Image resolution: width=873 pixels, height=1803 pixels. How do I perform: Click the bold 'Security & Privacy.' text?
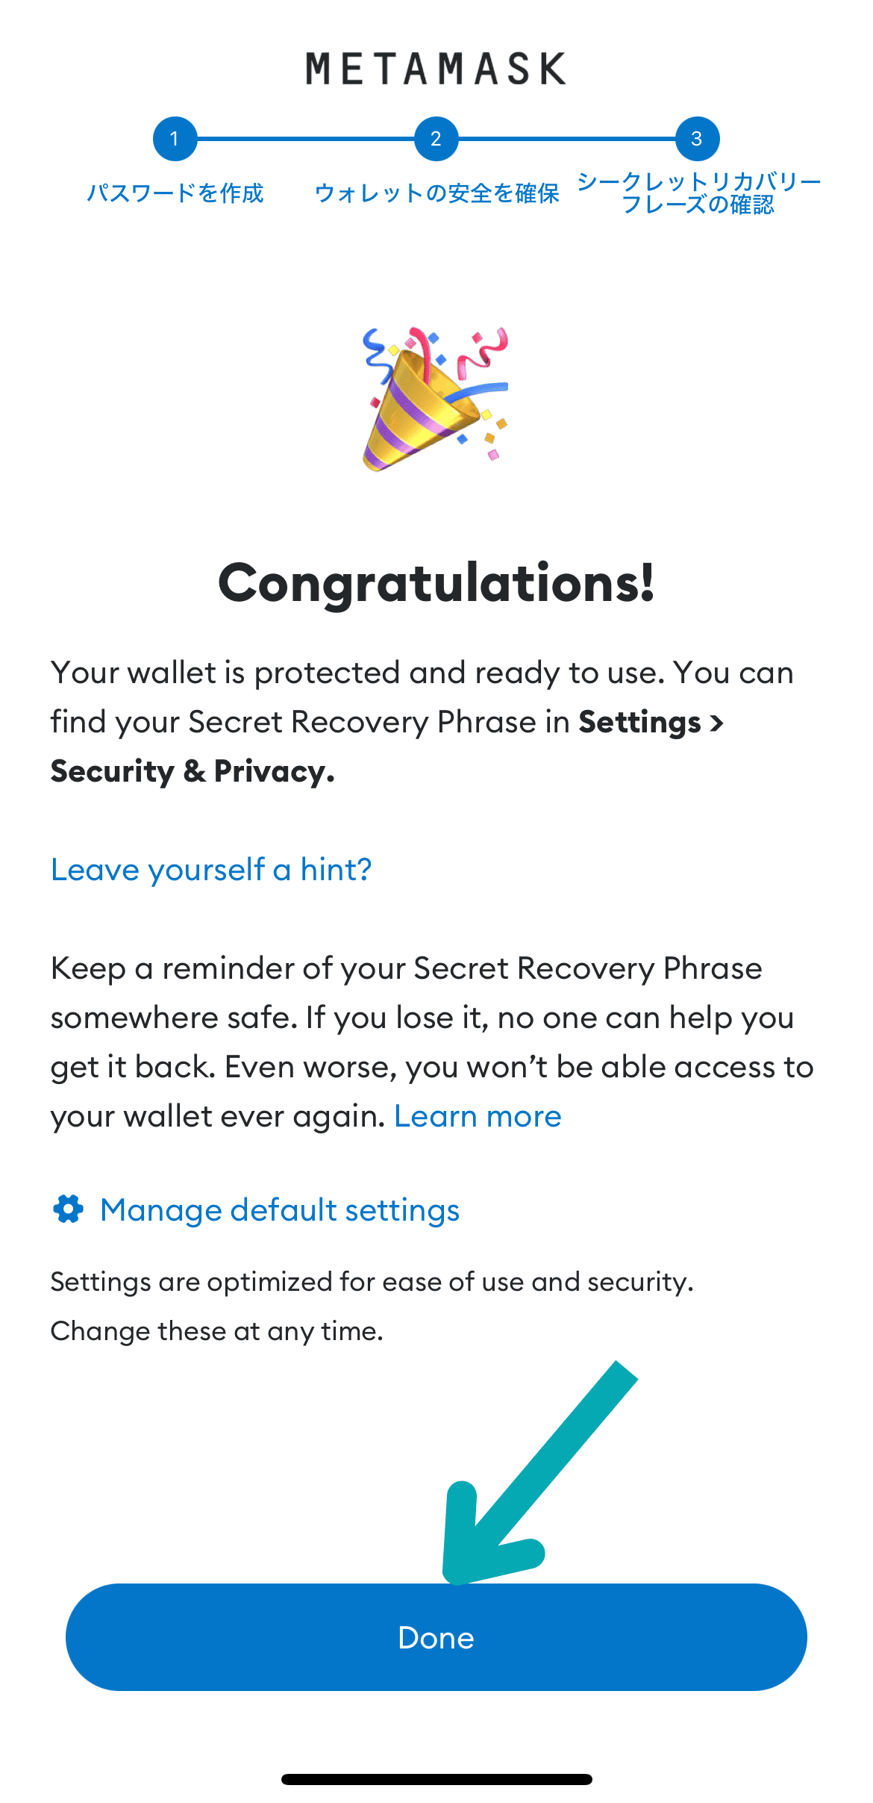193,771
